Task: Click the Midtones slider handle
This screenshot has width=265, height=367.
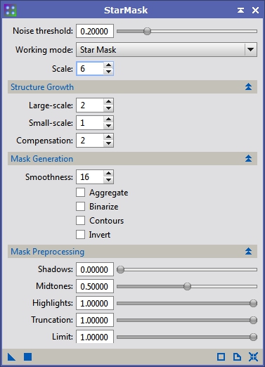Action: click(x=187, y=286)
